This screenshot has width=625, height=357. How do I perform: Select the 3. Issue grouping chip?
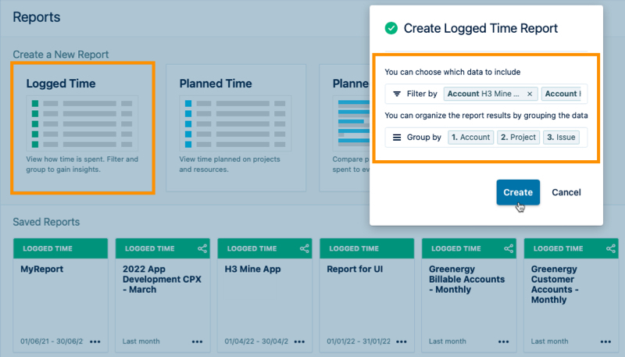pyautogui.click(x=561, y=137)
